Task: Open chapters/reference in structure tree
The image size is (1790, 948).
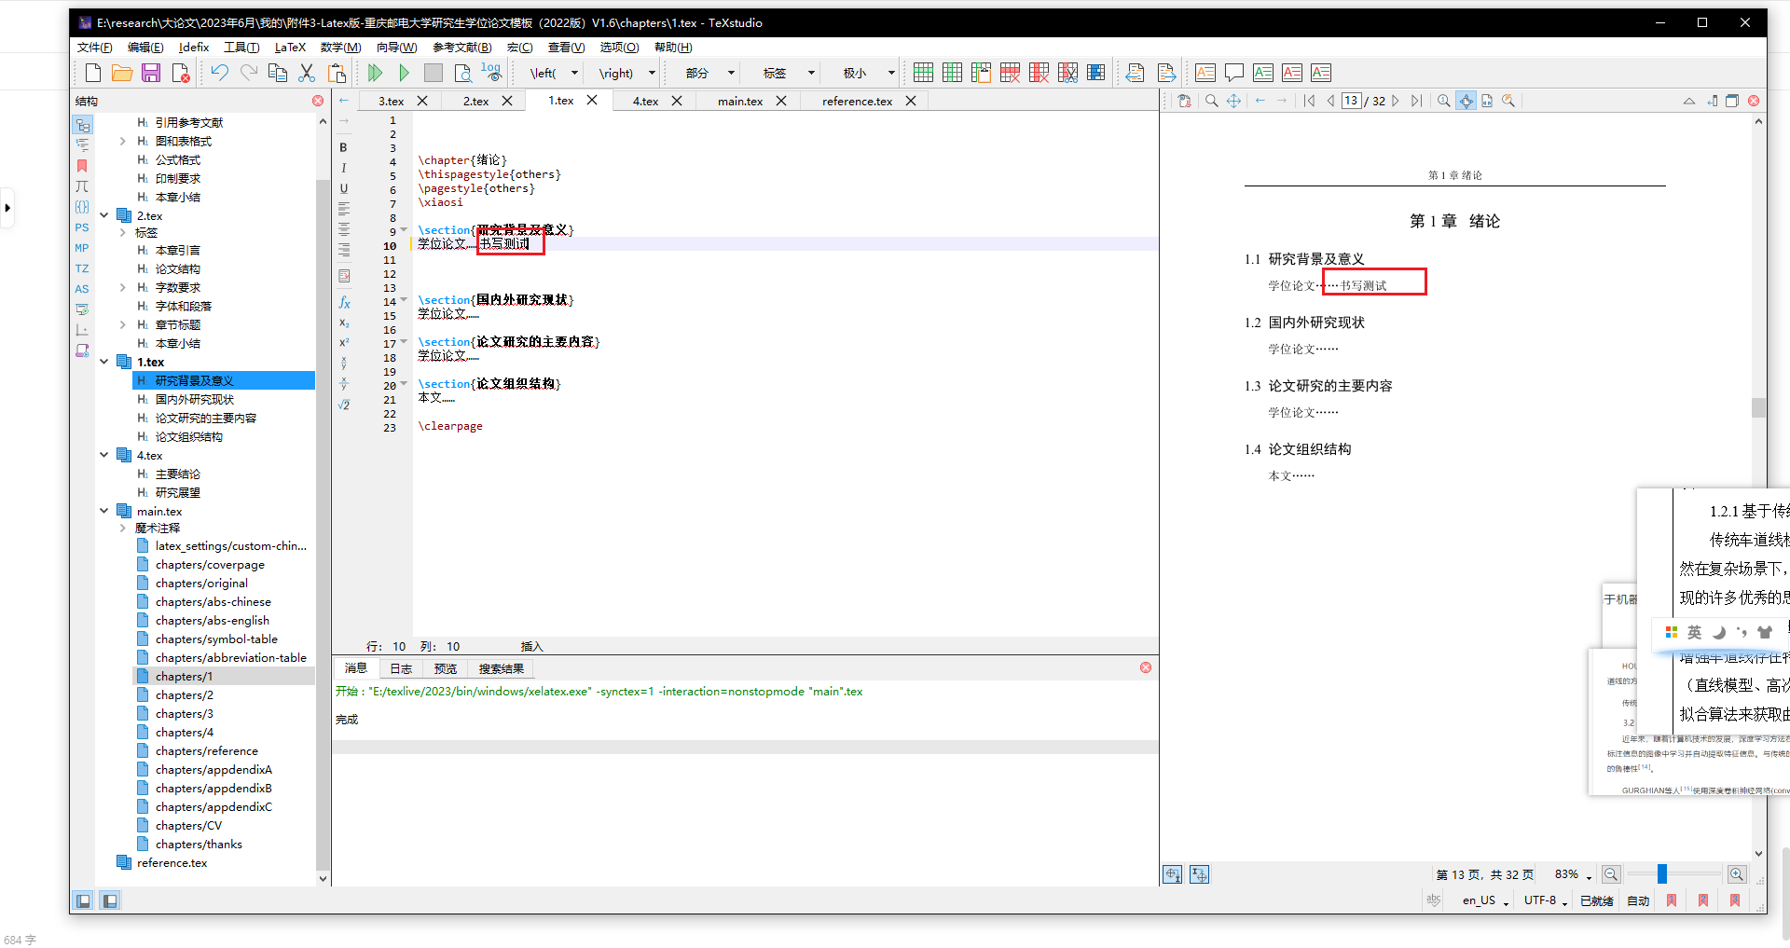Action: (207, 750)
